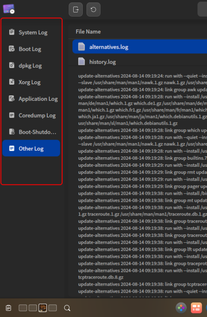Click the line starting 'man1/which.1.gz which.fr1.gz'
Viewport: 207px width, 317px height.
pyautogui.click(x=142, y=110)
